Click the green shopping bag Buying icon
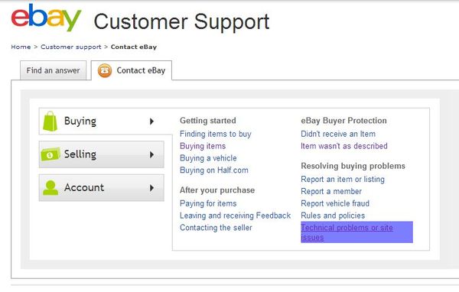 coord(50,121)
